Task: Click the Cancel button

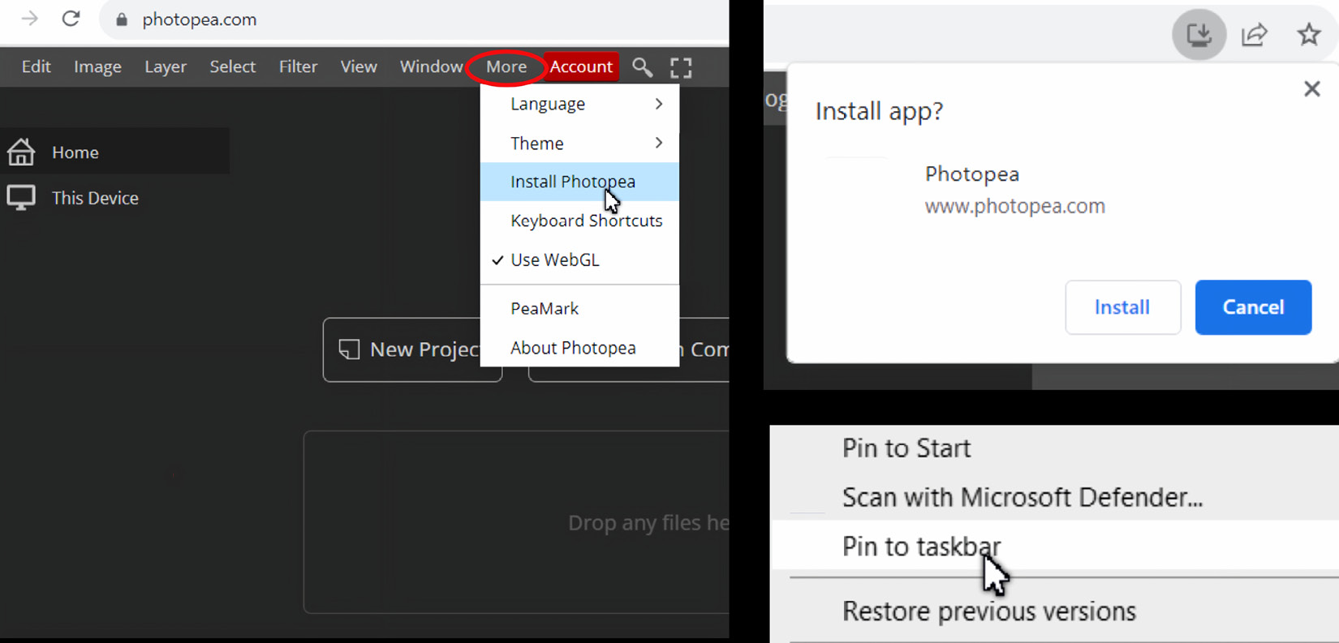Action: 1253,307
